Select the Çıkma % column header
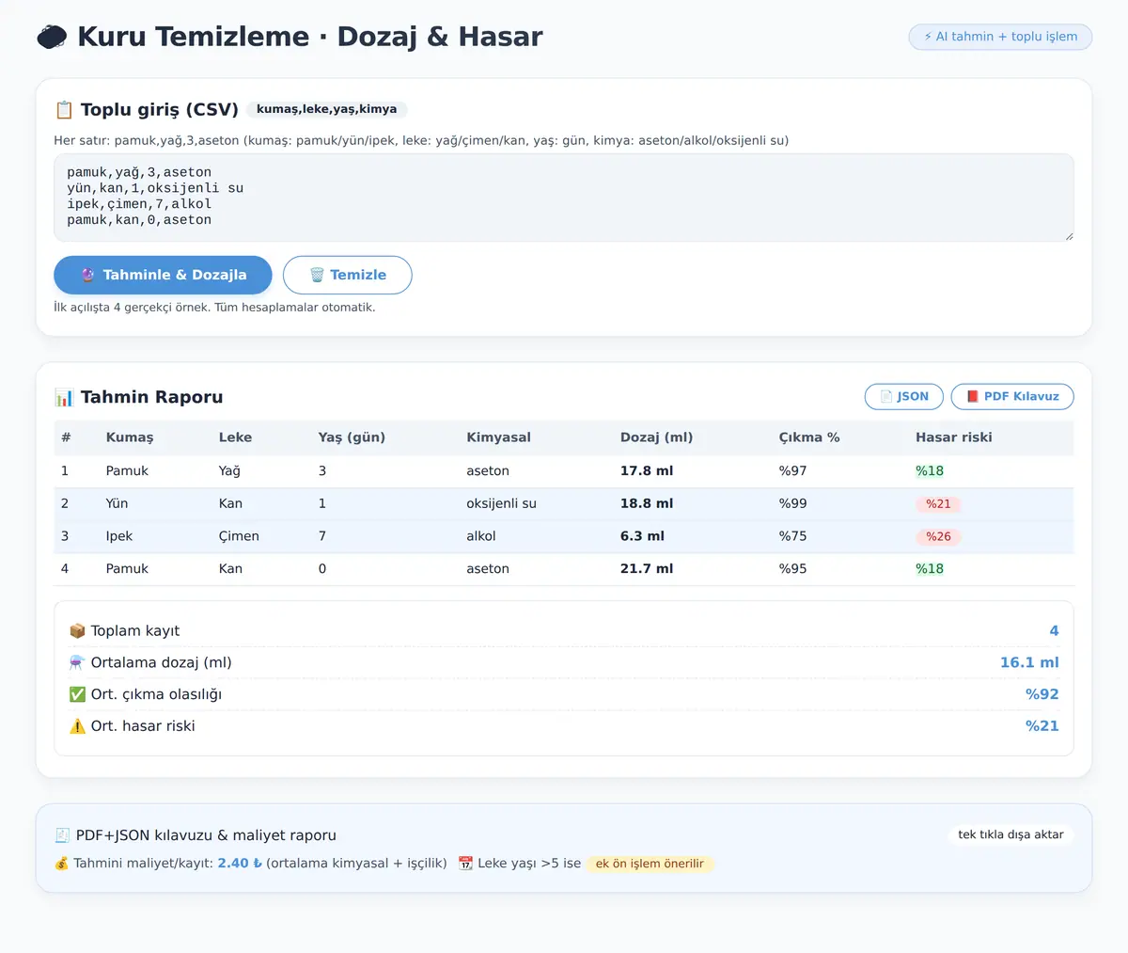1128x953 pixels. coord(809,437)
